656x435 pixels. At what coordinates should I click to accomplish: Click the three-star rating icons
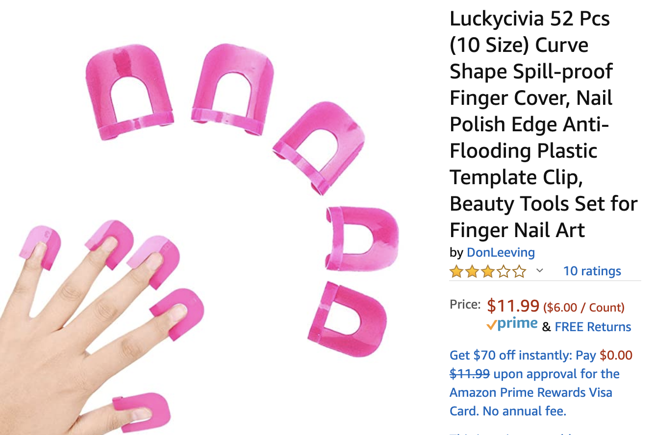click(x=488, y=271)
